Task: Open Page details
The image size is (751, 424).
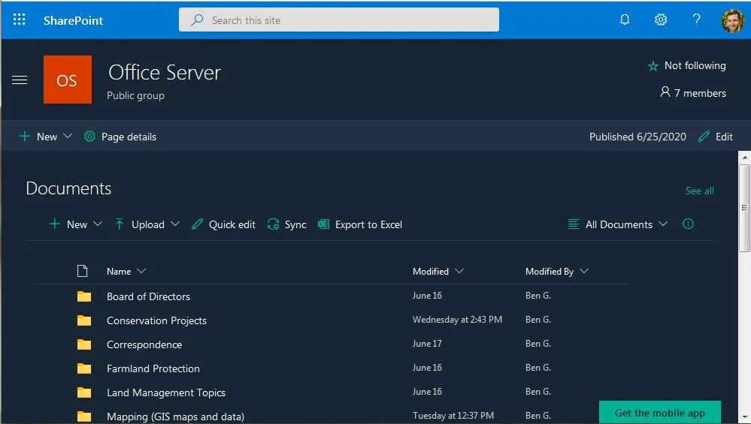Action: (x=120, y=137)
